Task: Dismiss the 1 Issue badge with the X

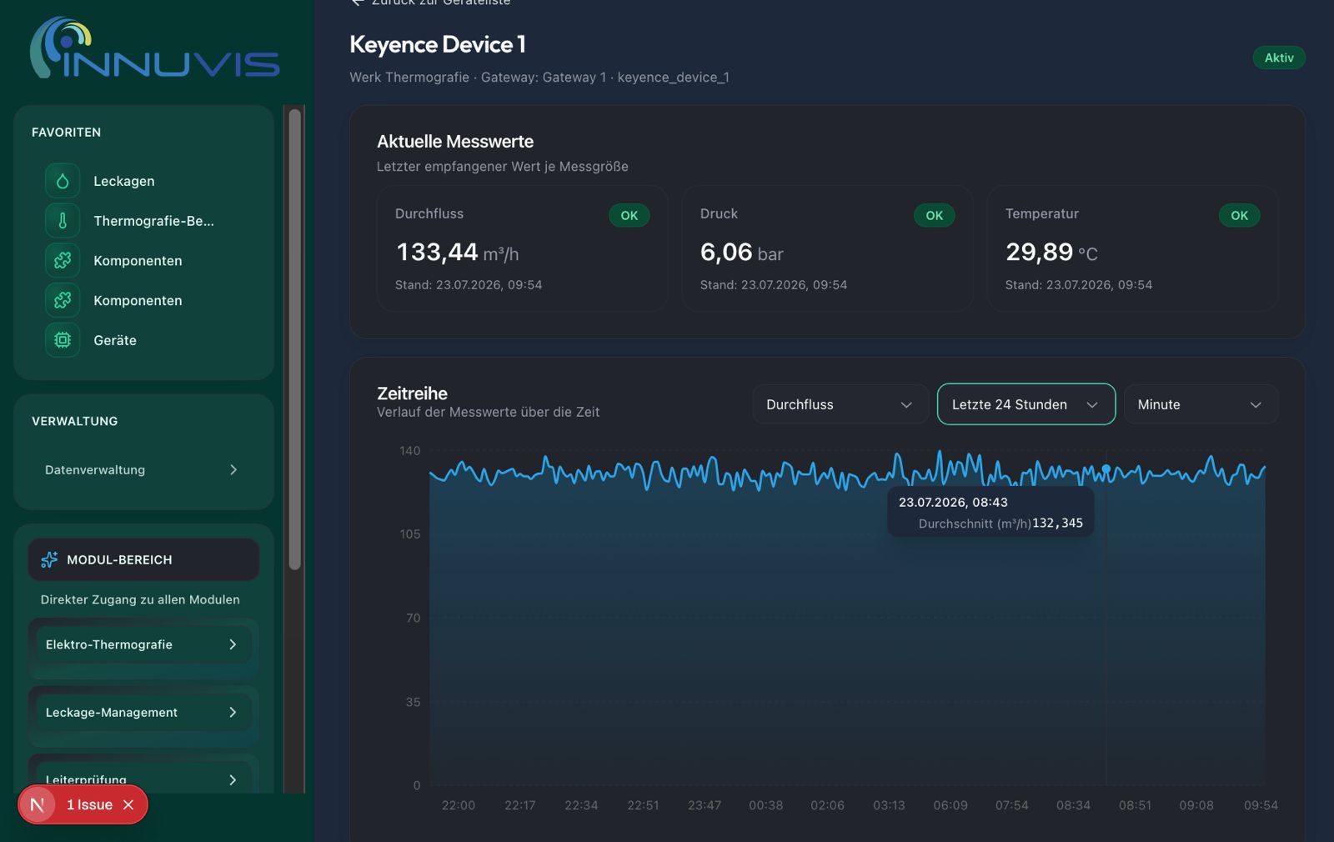Action: click(128, 804)
